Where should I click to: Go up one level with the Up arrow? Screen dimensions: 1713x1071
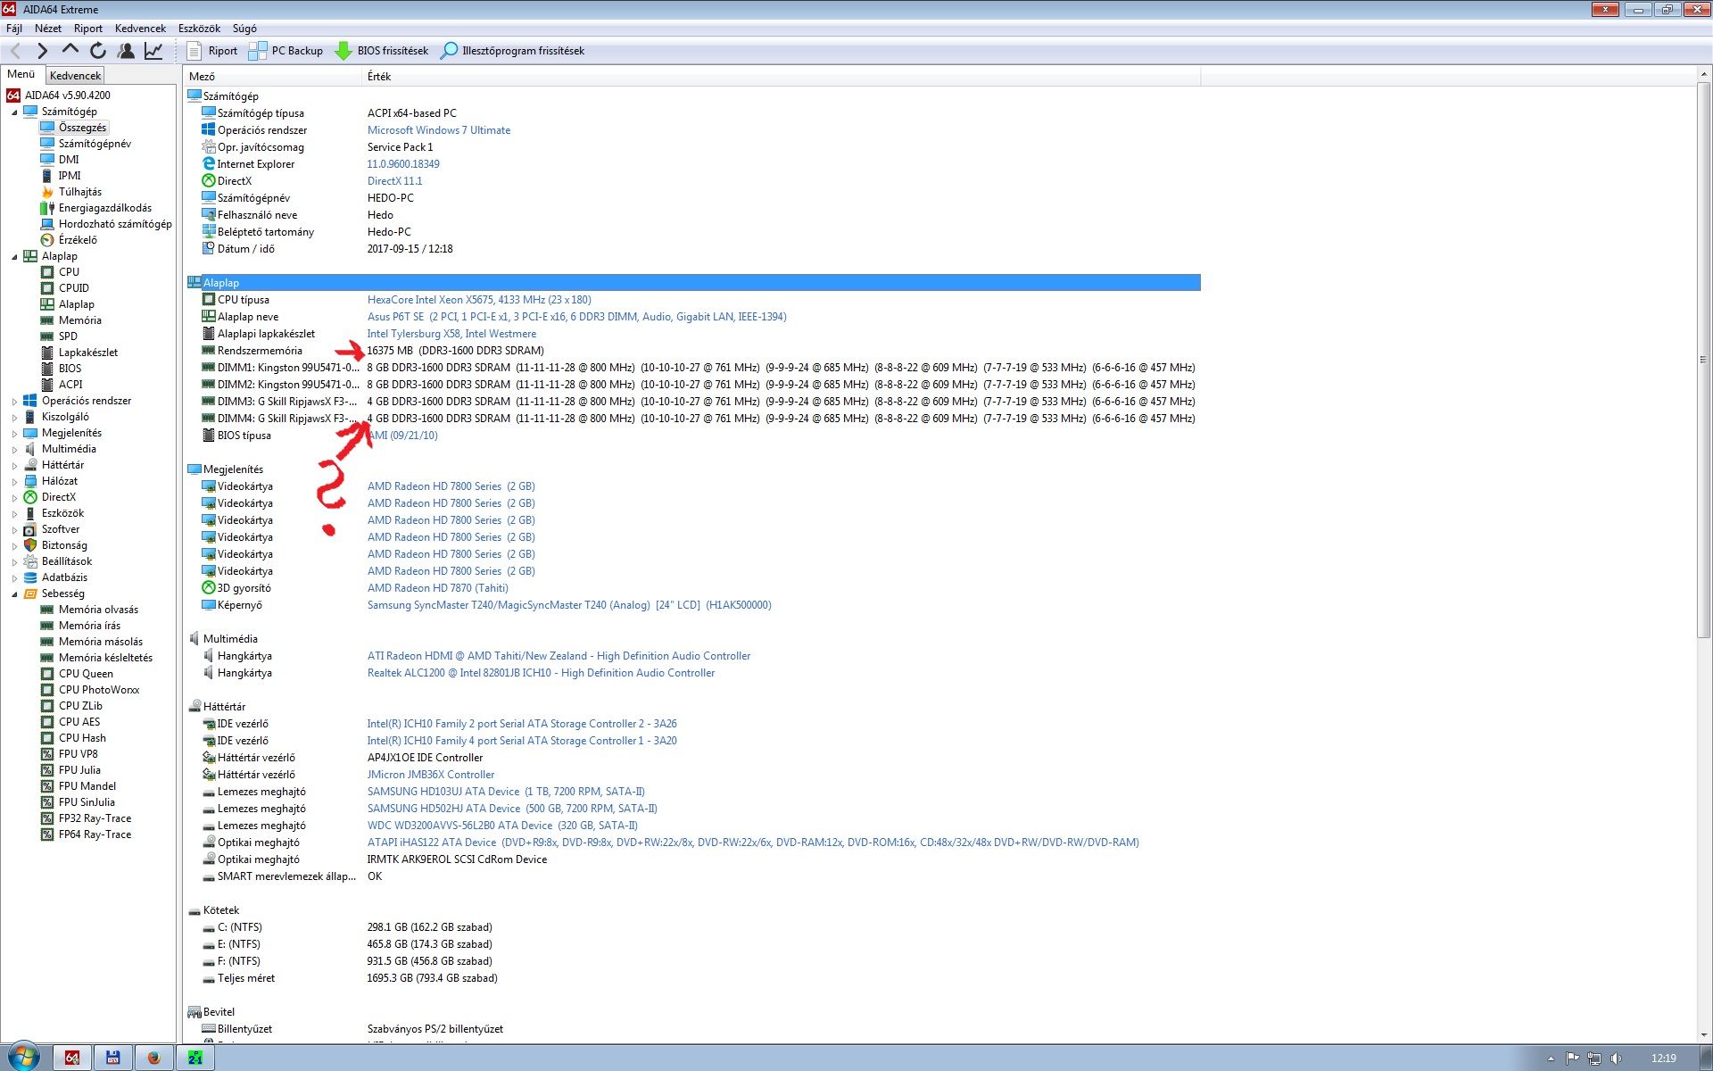[70, 50]
